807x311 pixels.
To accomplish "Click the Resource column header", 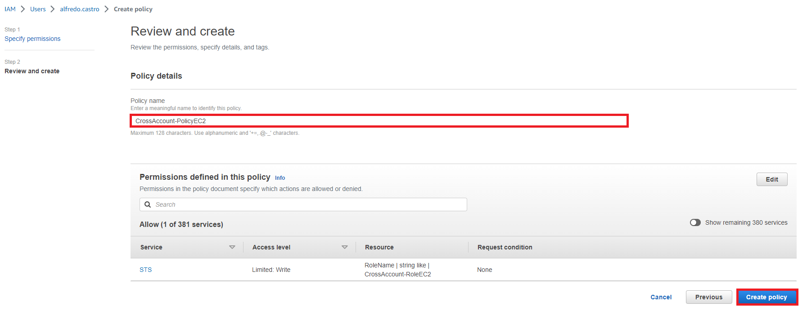I will (x=379, y=247).
